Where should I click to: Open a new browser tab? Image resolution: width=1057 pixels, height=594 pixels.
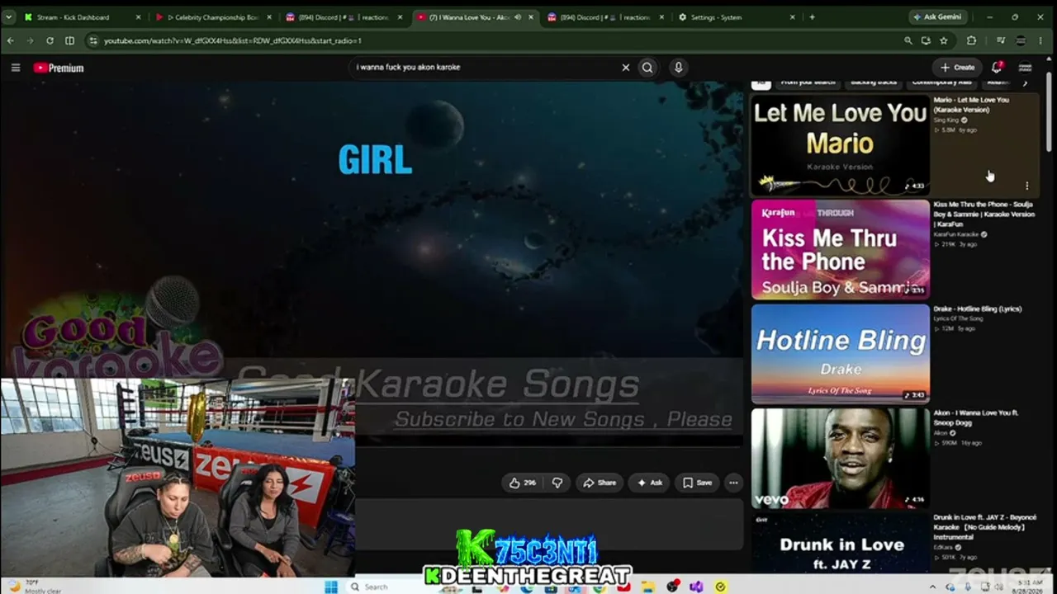[813, 17]
